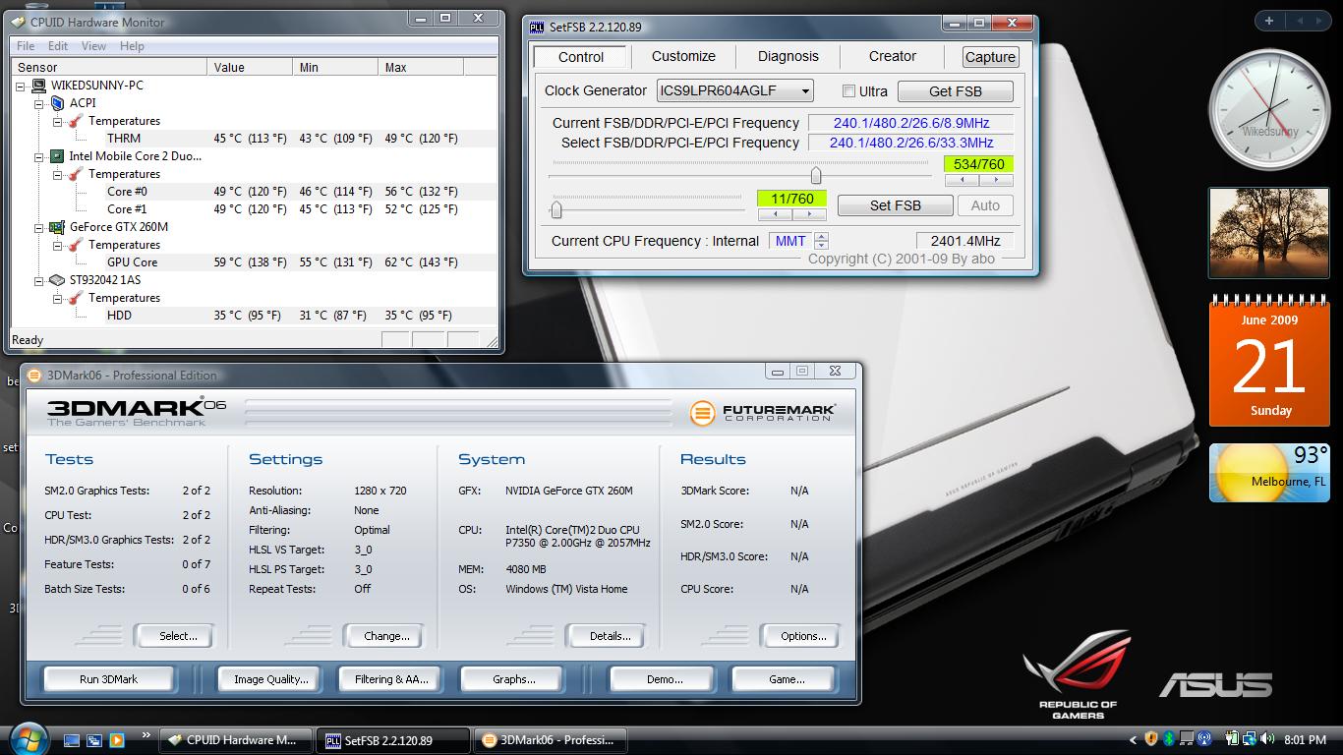
Task: Switch to the Diagnosis tab in SetFSB
Action: [788, 57]
